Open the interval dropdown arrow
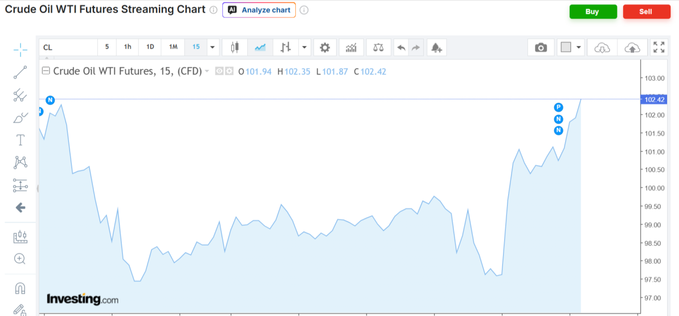The height and width of the screenshot is (316, 679). coord(213,47)
